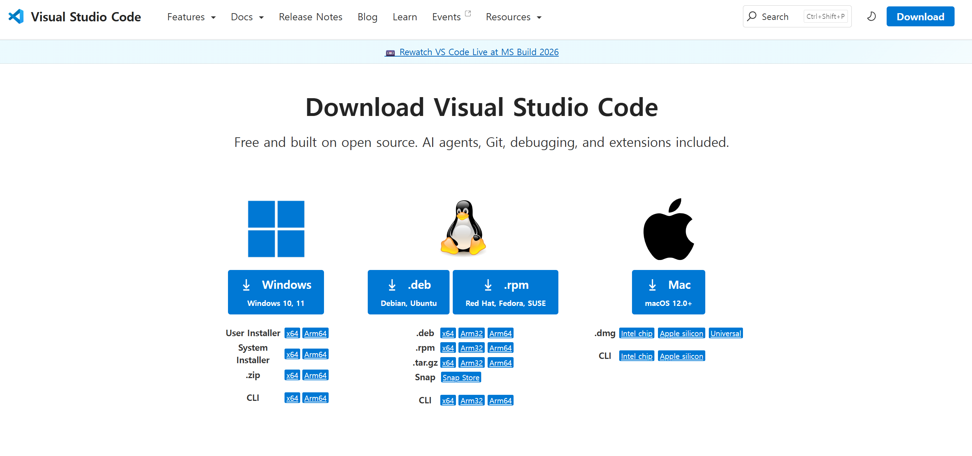Image resolution: width=972 pixels, height=456 pixels.
Task: Download Linux .tar.gz Arm32
Action: coord(471,363)
